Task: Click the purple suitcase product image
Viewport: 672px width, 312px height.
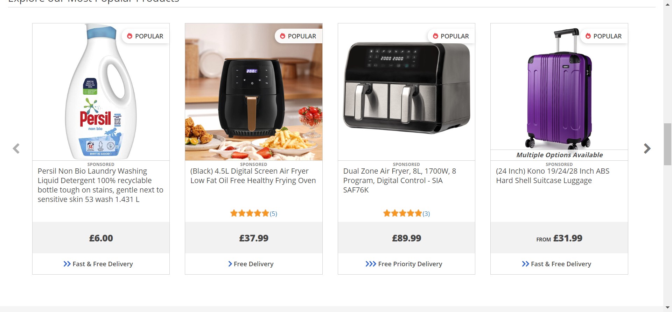Action: pyautogui.click(x=559, y=87)
